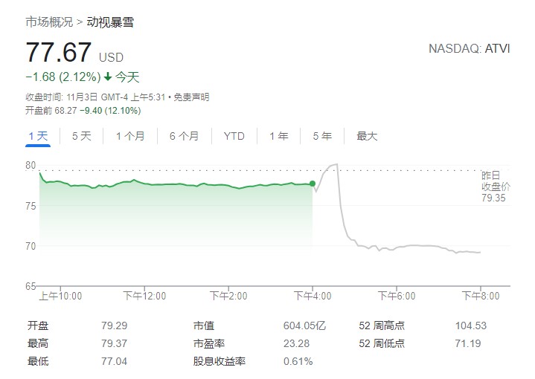This screenshot has width=535, height=379.
Task: Click the 下午6:00 time axis label
Action: pos(397,296)
